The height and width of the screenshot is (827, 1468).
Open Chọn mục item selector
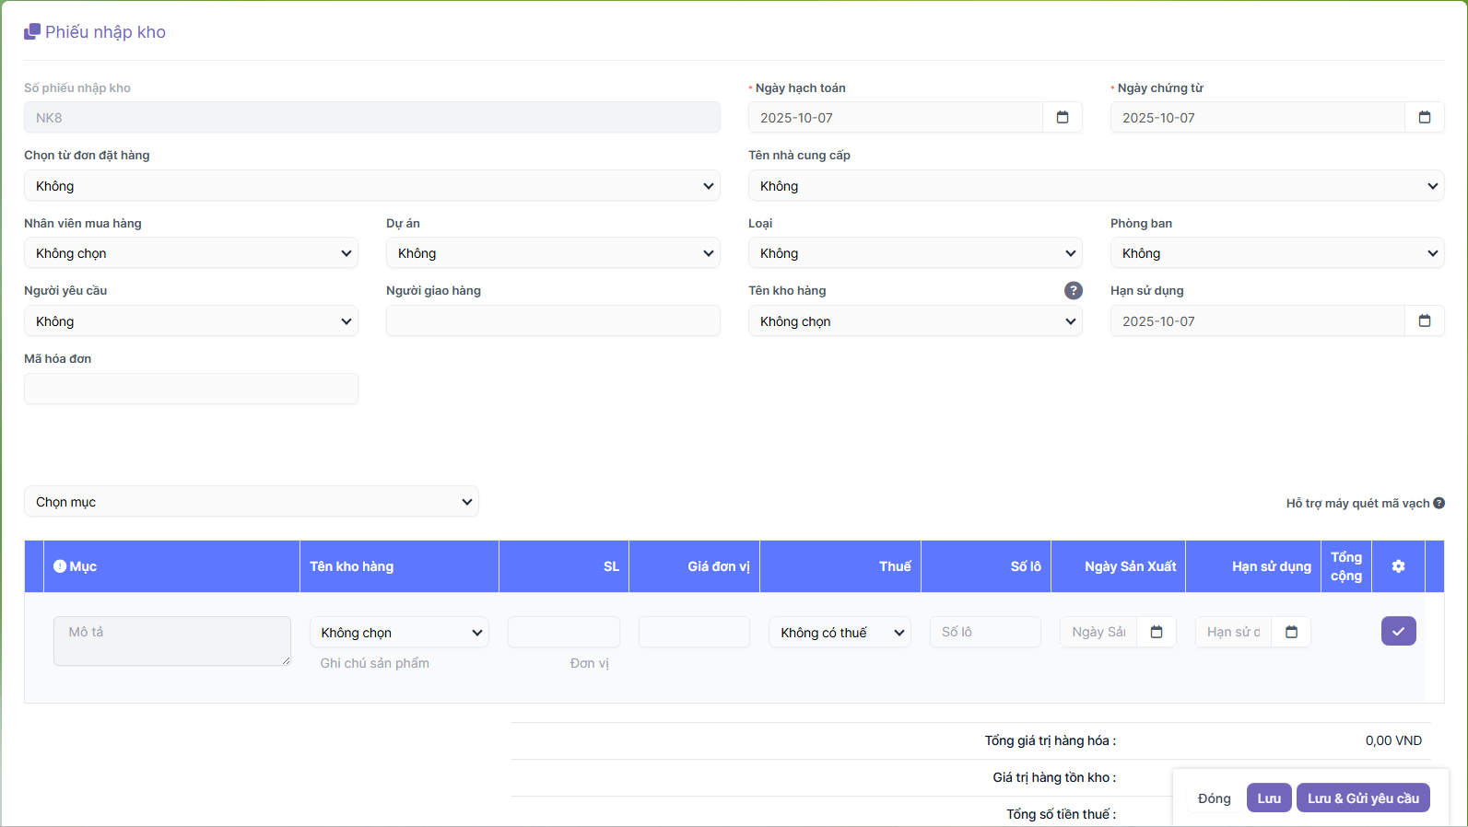pos(252,502)
